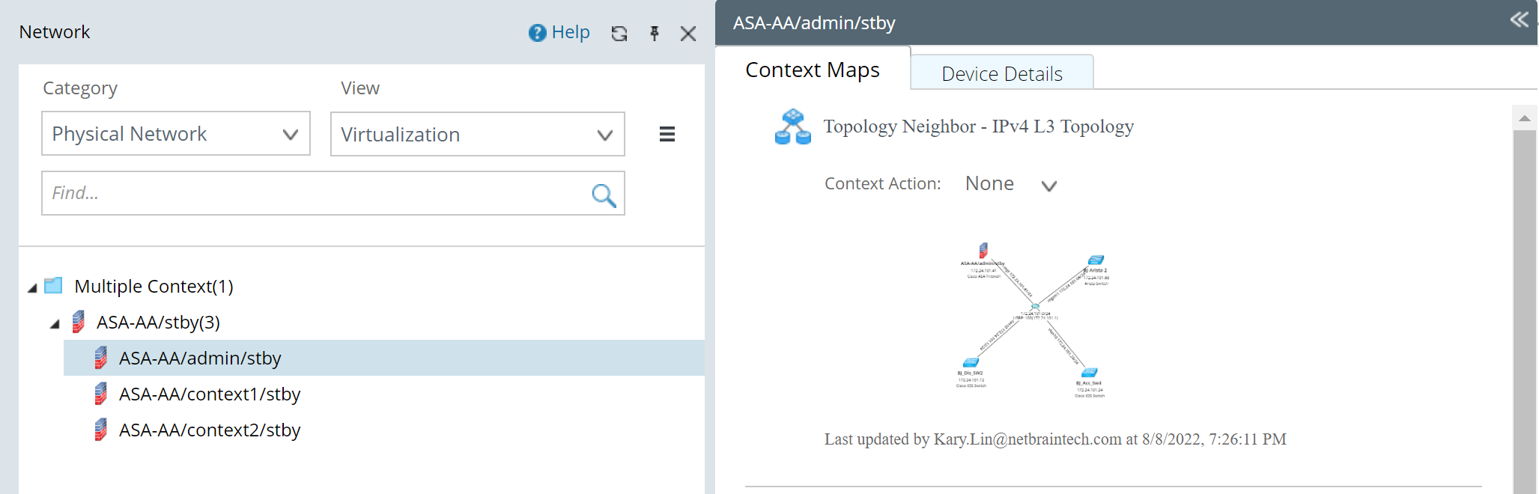
Task: Click the Last updated by Kary.Lin text
Action: (1055, 439)
